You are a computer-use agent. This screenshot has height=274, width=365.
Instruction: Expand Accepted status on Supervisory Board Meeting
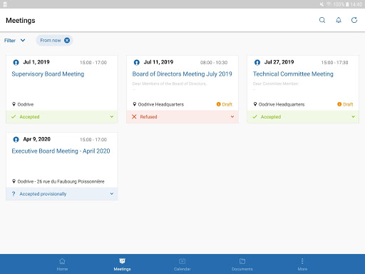pos(112,116)
